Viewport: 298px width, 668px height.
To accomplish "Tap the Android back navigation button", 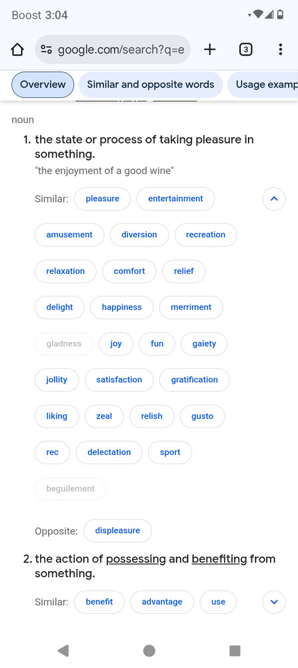I will point(63,651).
